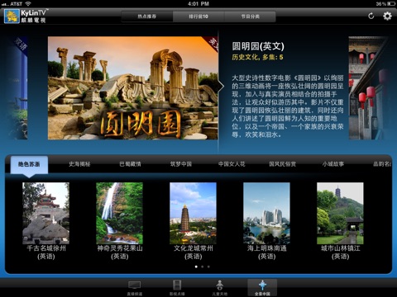Image resolution: width=397 pixels, height=297 pixels.
Task: Switch to the 节目分类 top tab
Action: tap(250, 16)
